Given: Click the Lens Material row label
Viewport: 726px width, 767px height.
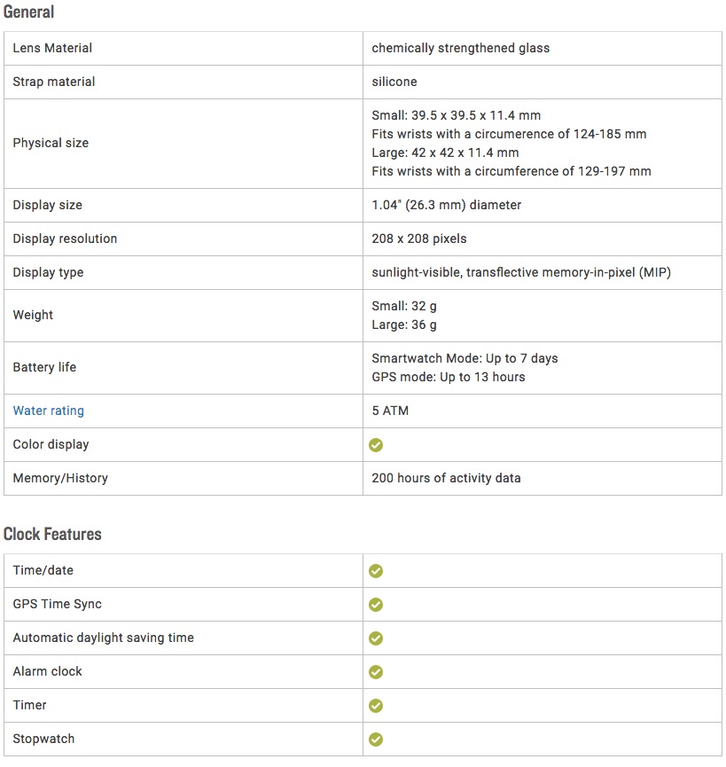Looking at the screenshot, I should click(x=52, y=48).
